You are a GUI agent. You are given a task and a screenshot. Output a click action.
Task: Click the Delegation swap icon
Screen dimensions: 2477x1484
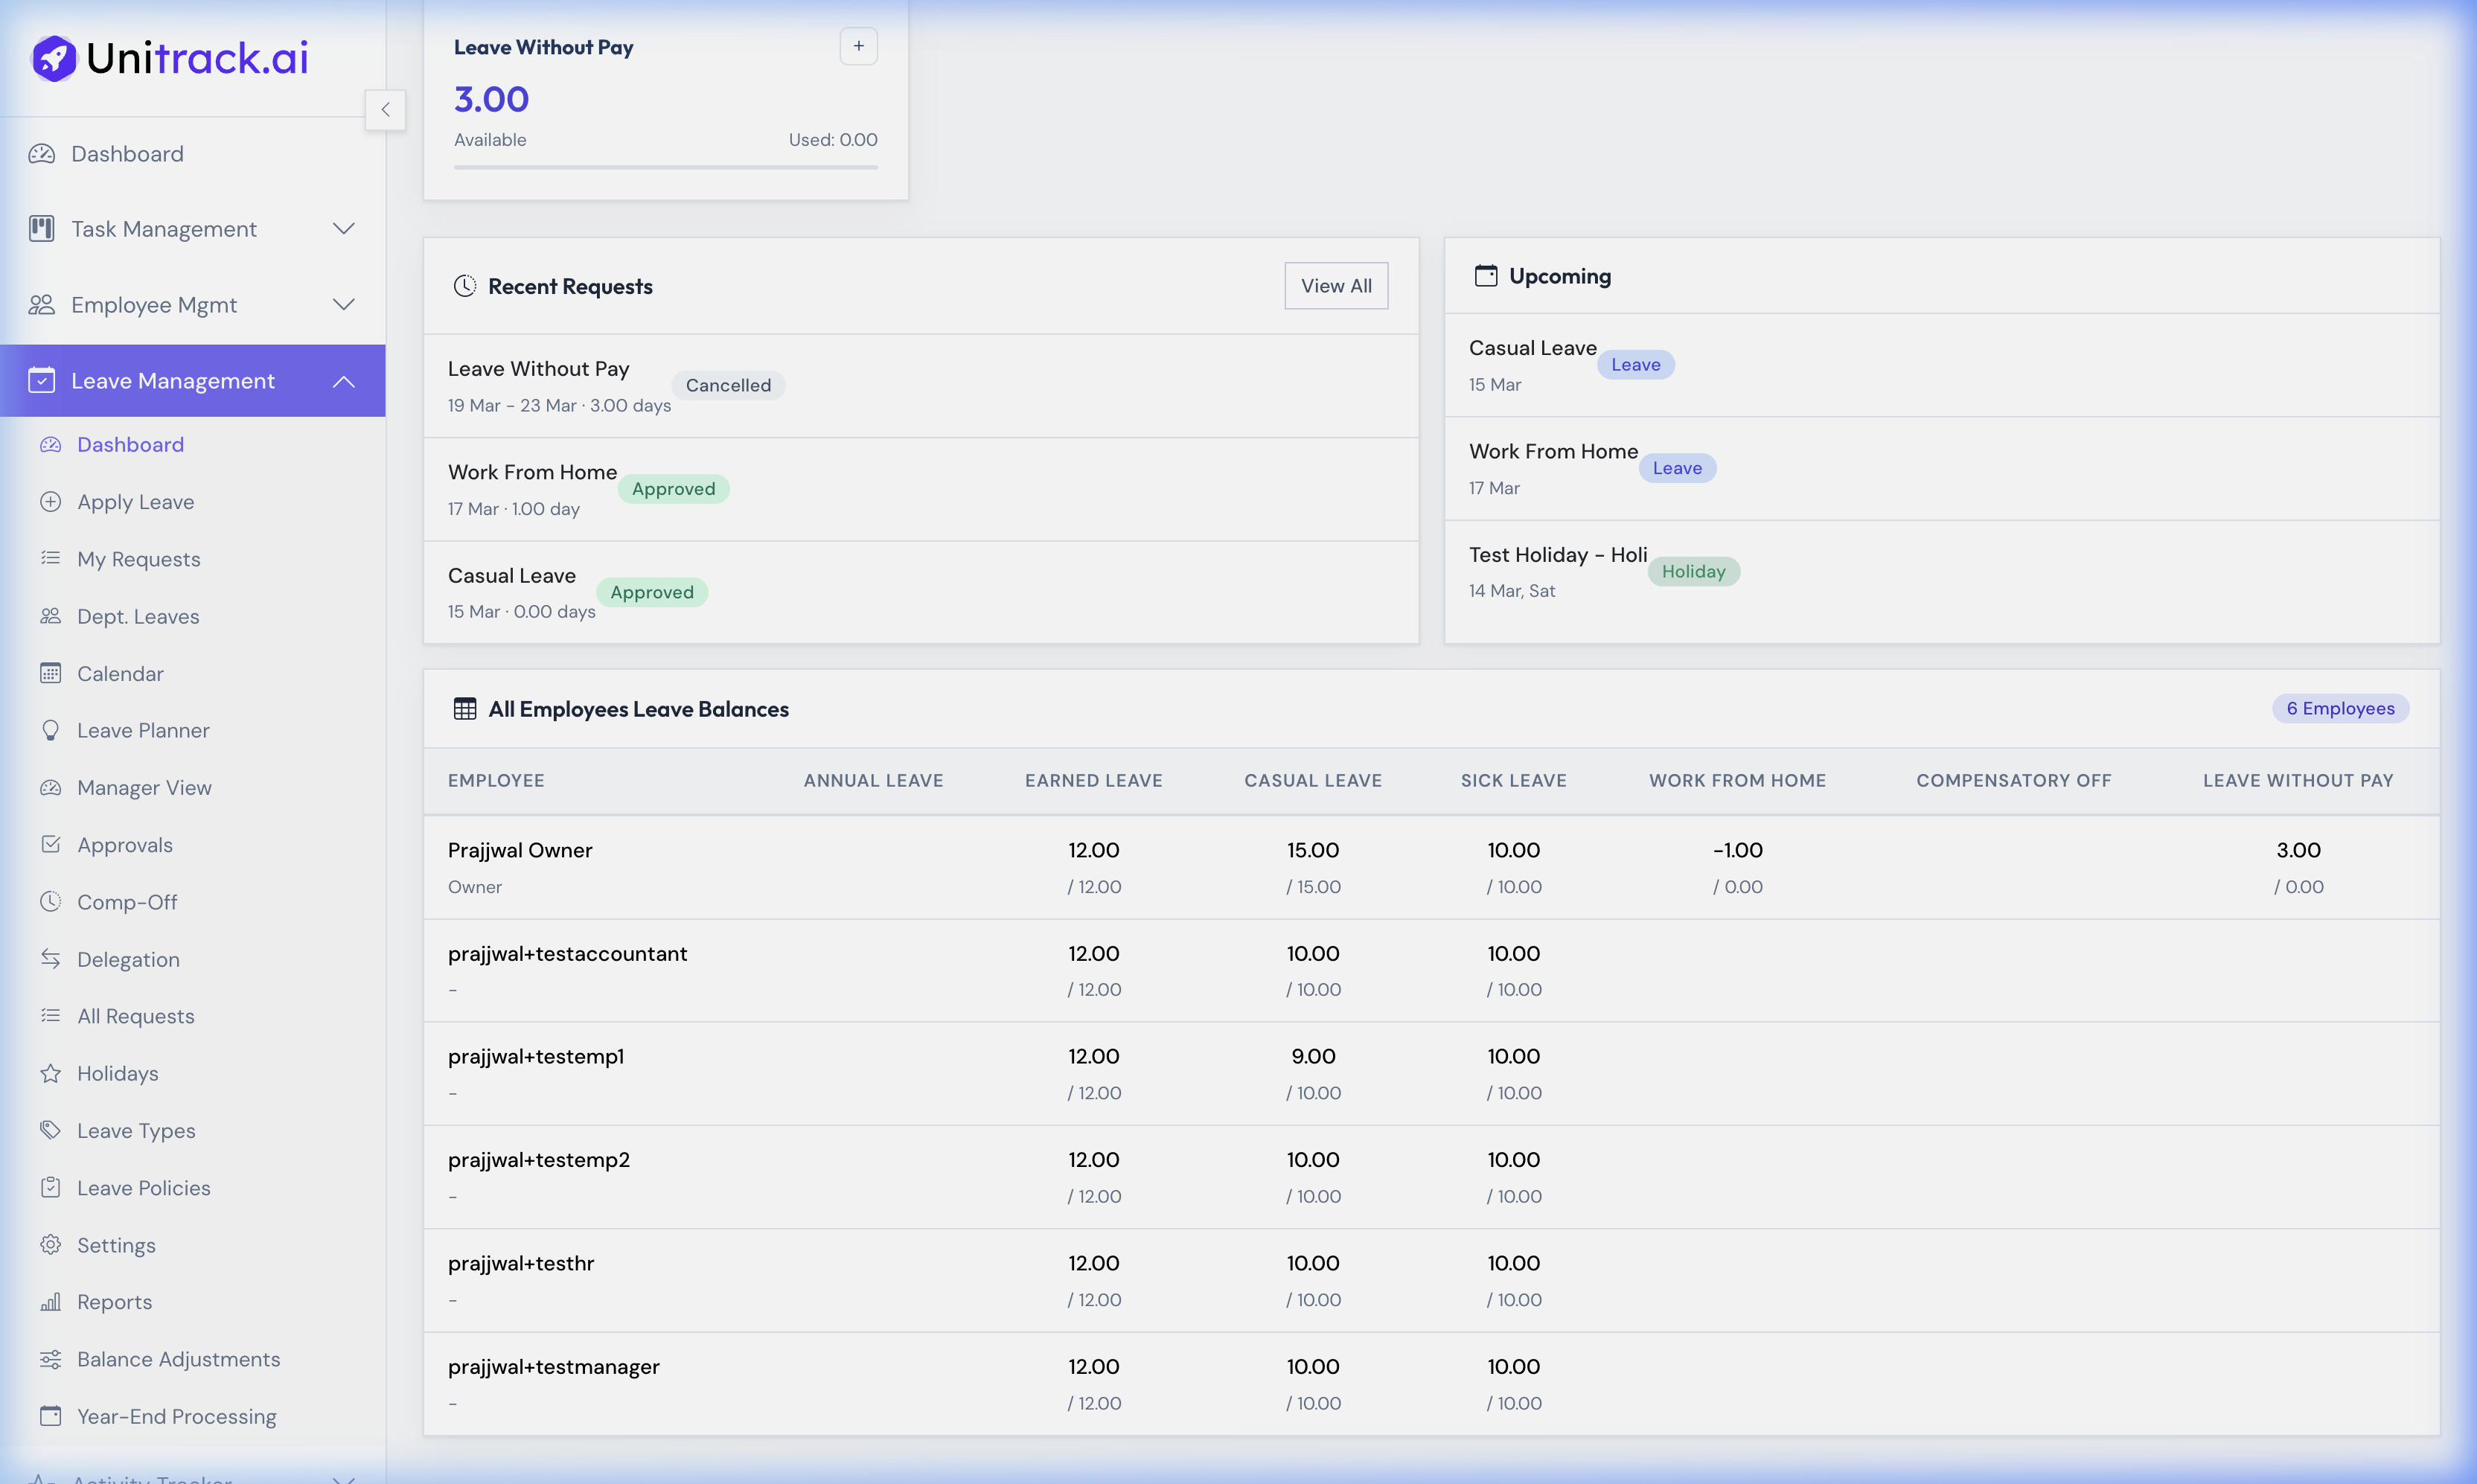pos(52,958)
